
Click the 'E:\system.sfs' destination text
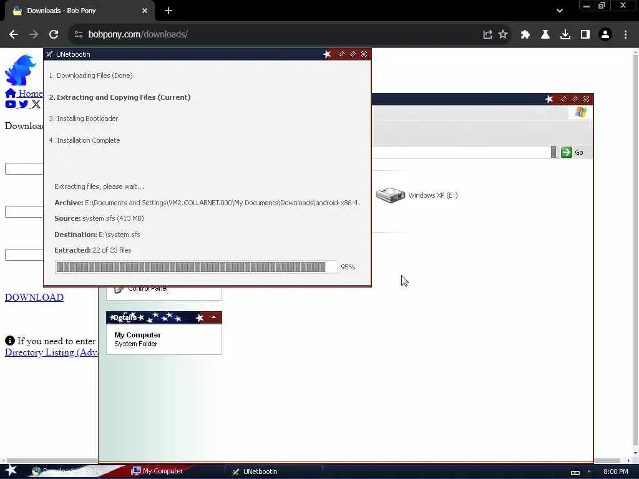(x=119, y=235)
